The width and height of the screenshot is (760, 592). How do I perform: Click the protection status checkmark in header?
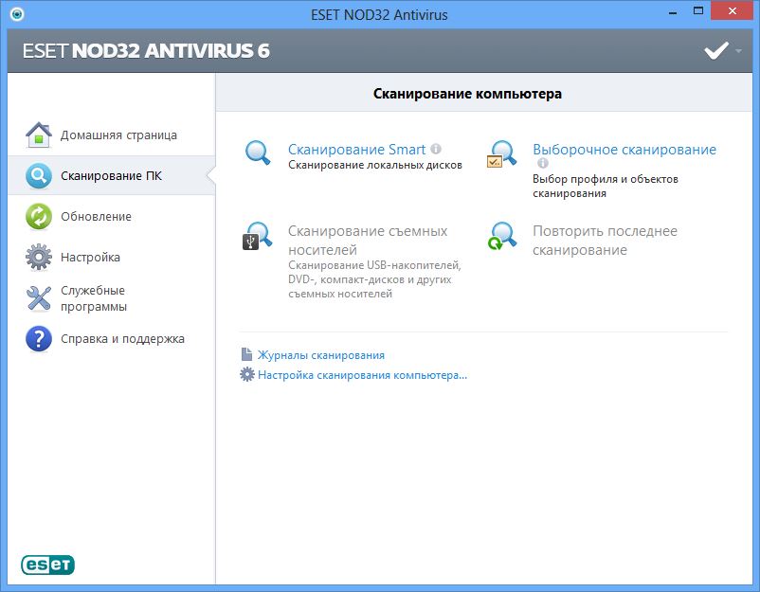tap(715, 51)
